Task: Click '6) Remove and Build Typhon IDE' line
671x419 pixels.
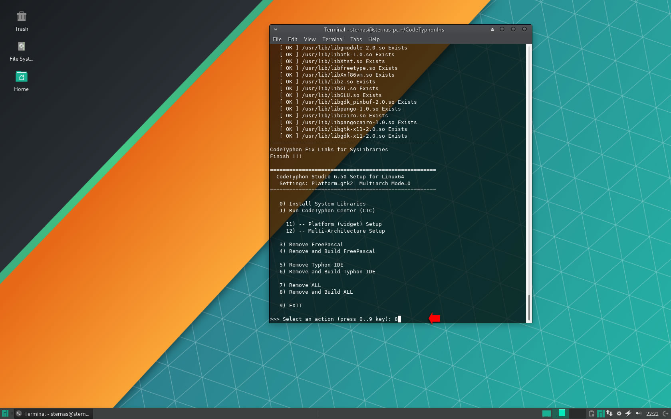Action: [x=328, y=272]
